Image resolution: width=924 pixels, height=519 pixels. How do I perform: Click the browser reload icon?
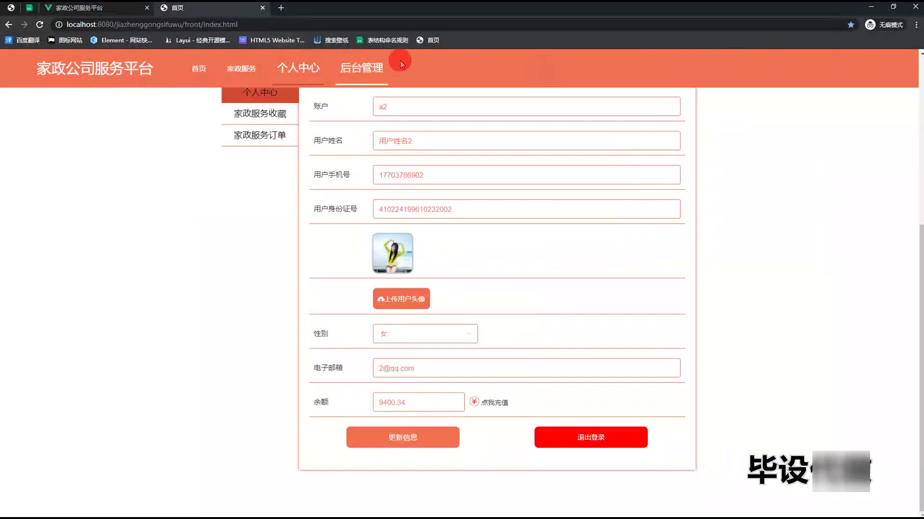(40, 25)
